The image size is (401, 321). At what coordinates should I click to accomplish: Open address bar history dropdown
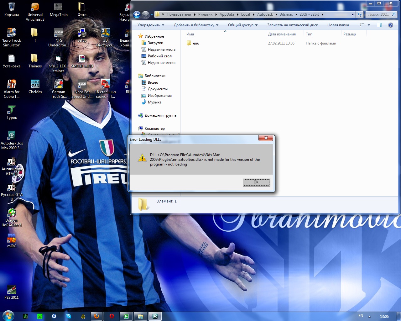[353, 14]
